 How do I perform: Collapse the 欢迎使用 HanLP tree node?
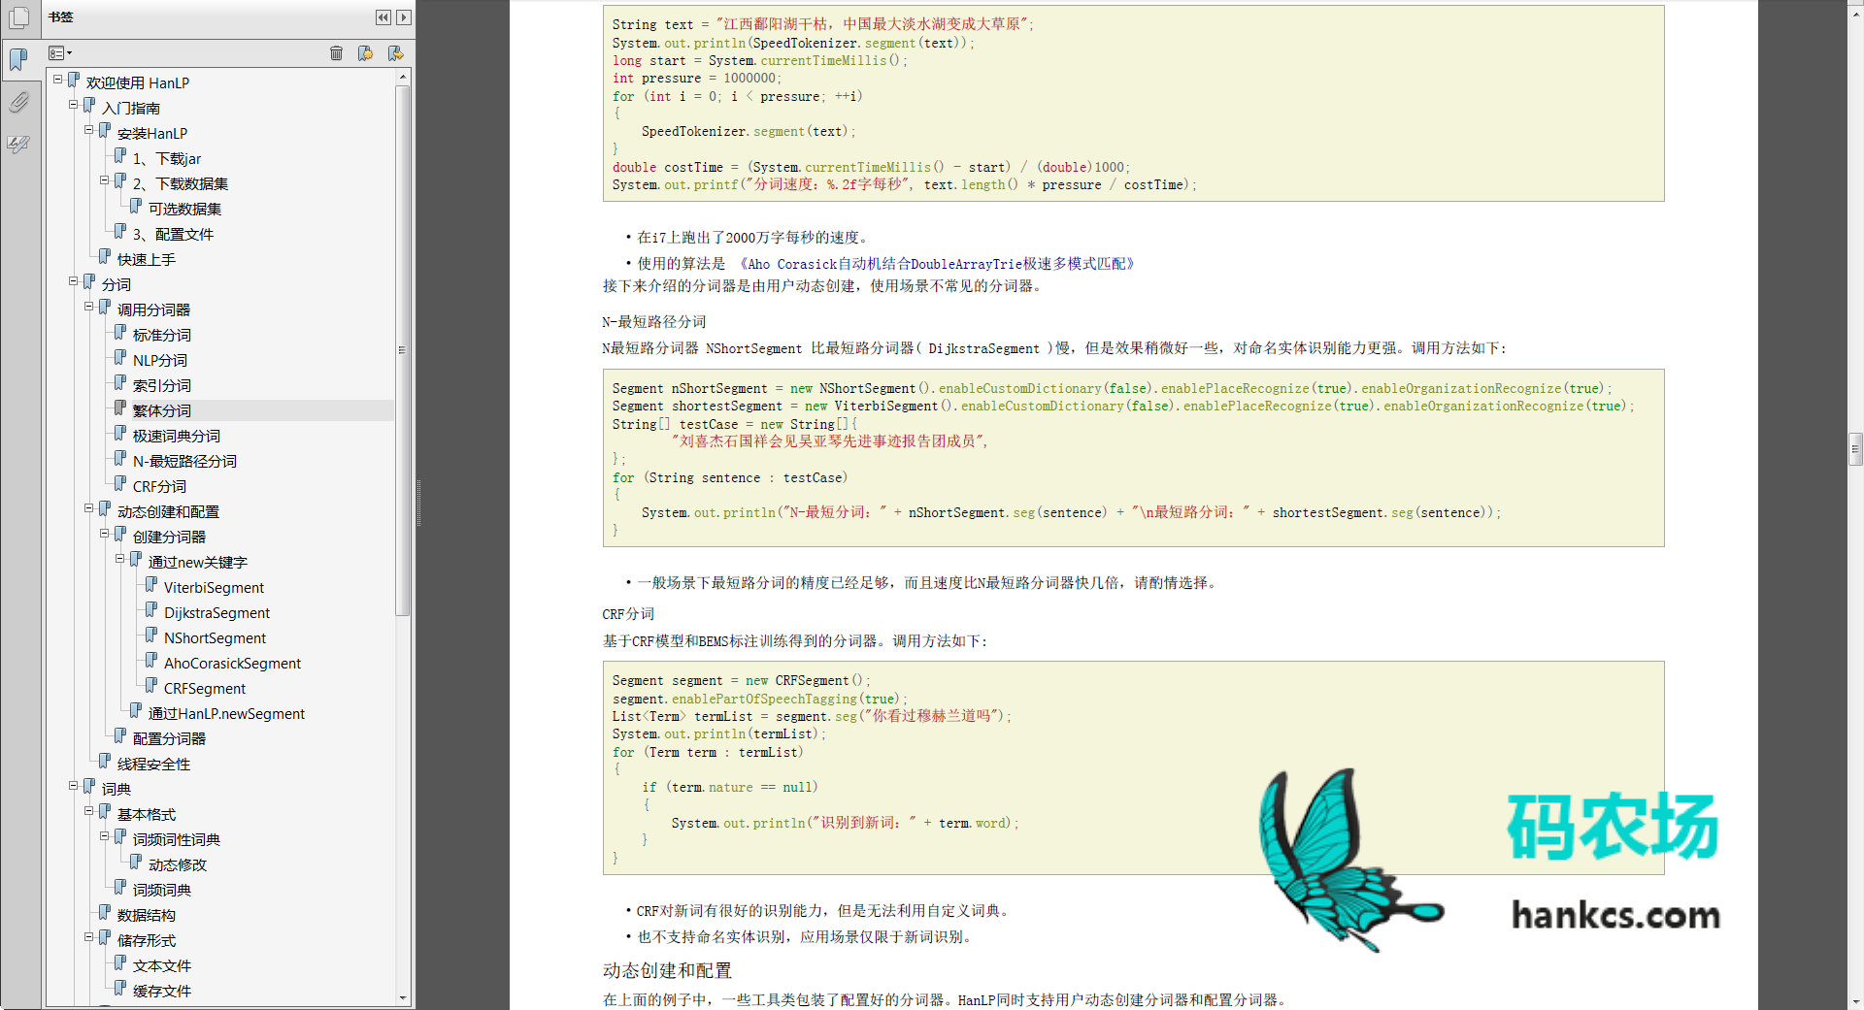pyautogui.click(x=58, y=80)
